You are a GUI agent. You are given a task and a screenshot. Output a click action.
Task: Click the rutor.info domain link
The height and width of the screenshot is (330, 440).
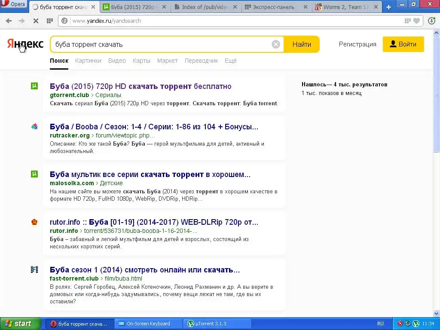pyautogui.click(x=64, y=231)
